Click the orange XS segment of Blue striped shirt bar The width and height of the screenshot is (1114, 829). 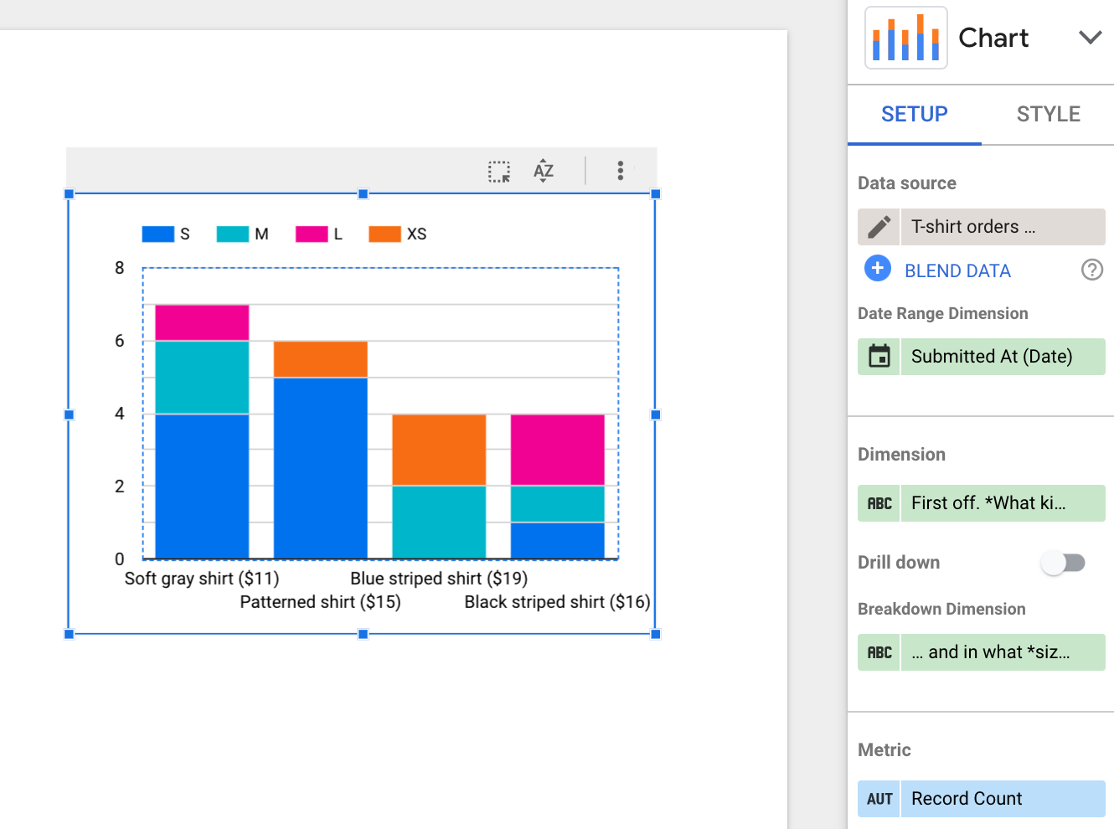pyautogui.click(x=439, y=450)
